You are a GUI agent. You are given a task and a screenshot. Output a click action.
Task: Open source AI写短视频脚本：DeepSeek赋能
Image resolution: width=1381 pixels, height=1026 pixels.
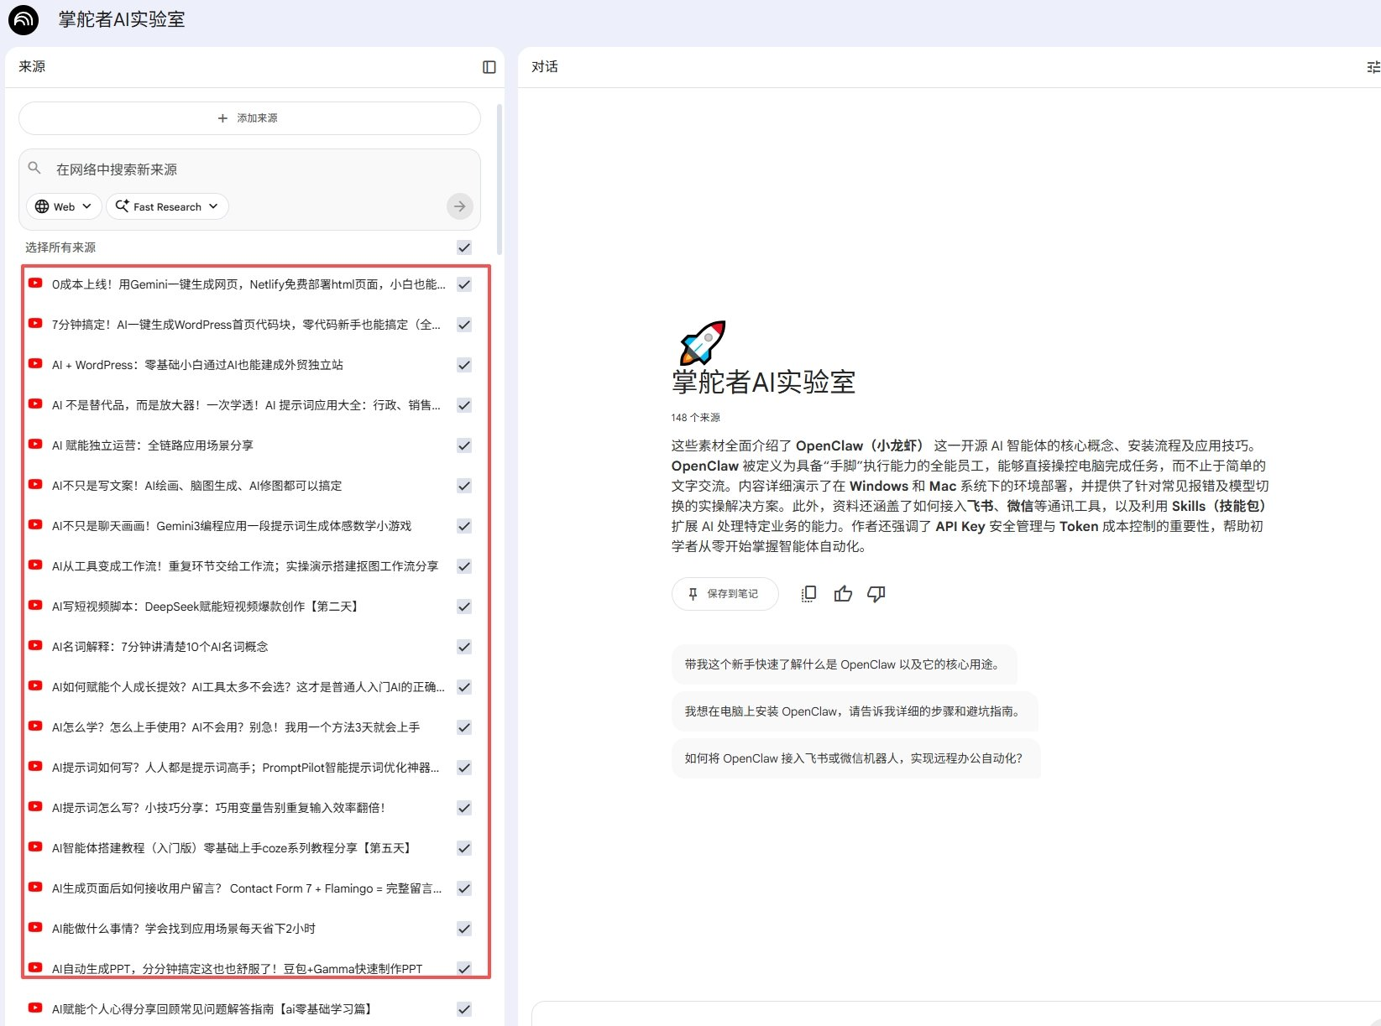pyautogui.click(x=207, y=607)
